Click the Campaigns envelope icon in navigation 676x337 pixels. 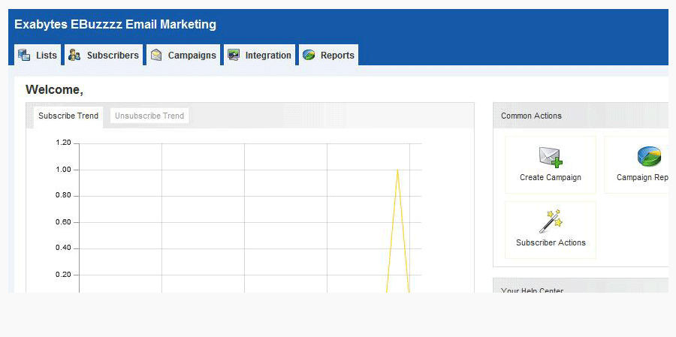pyautogui.click(x=156, y=55)
